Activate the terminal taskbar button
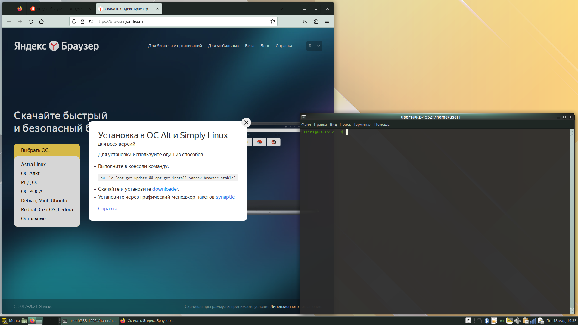This screenshot has height=325, width=578. (90, 320)
